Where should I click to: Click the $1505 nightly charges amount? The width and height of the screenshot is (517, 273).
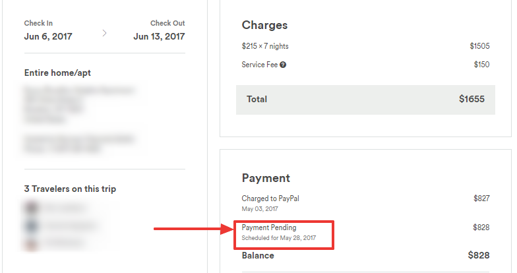[479, 46]
